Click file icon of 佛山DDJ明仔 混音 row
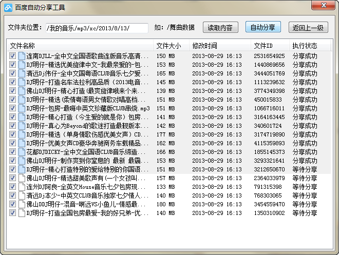 pyautogui.click(x=22, y=204)
